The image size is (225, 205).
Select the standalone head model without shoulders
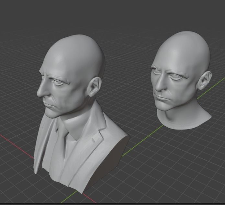coord(182,80)
